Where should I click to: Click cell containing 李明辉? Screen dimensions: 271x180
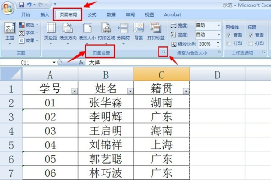[106, 116]
